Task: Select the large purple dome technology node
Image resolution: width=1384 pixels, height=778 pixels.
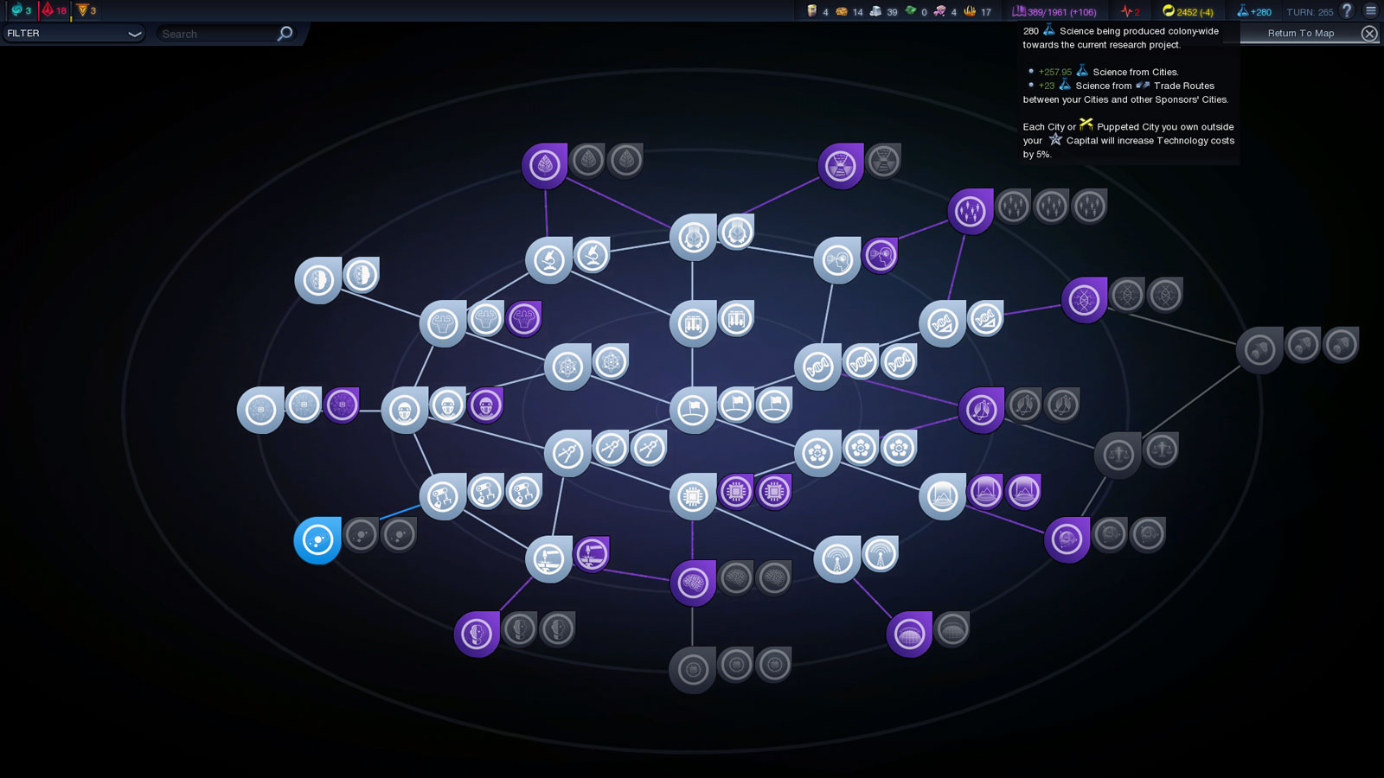Action: point(909,634)
